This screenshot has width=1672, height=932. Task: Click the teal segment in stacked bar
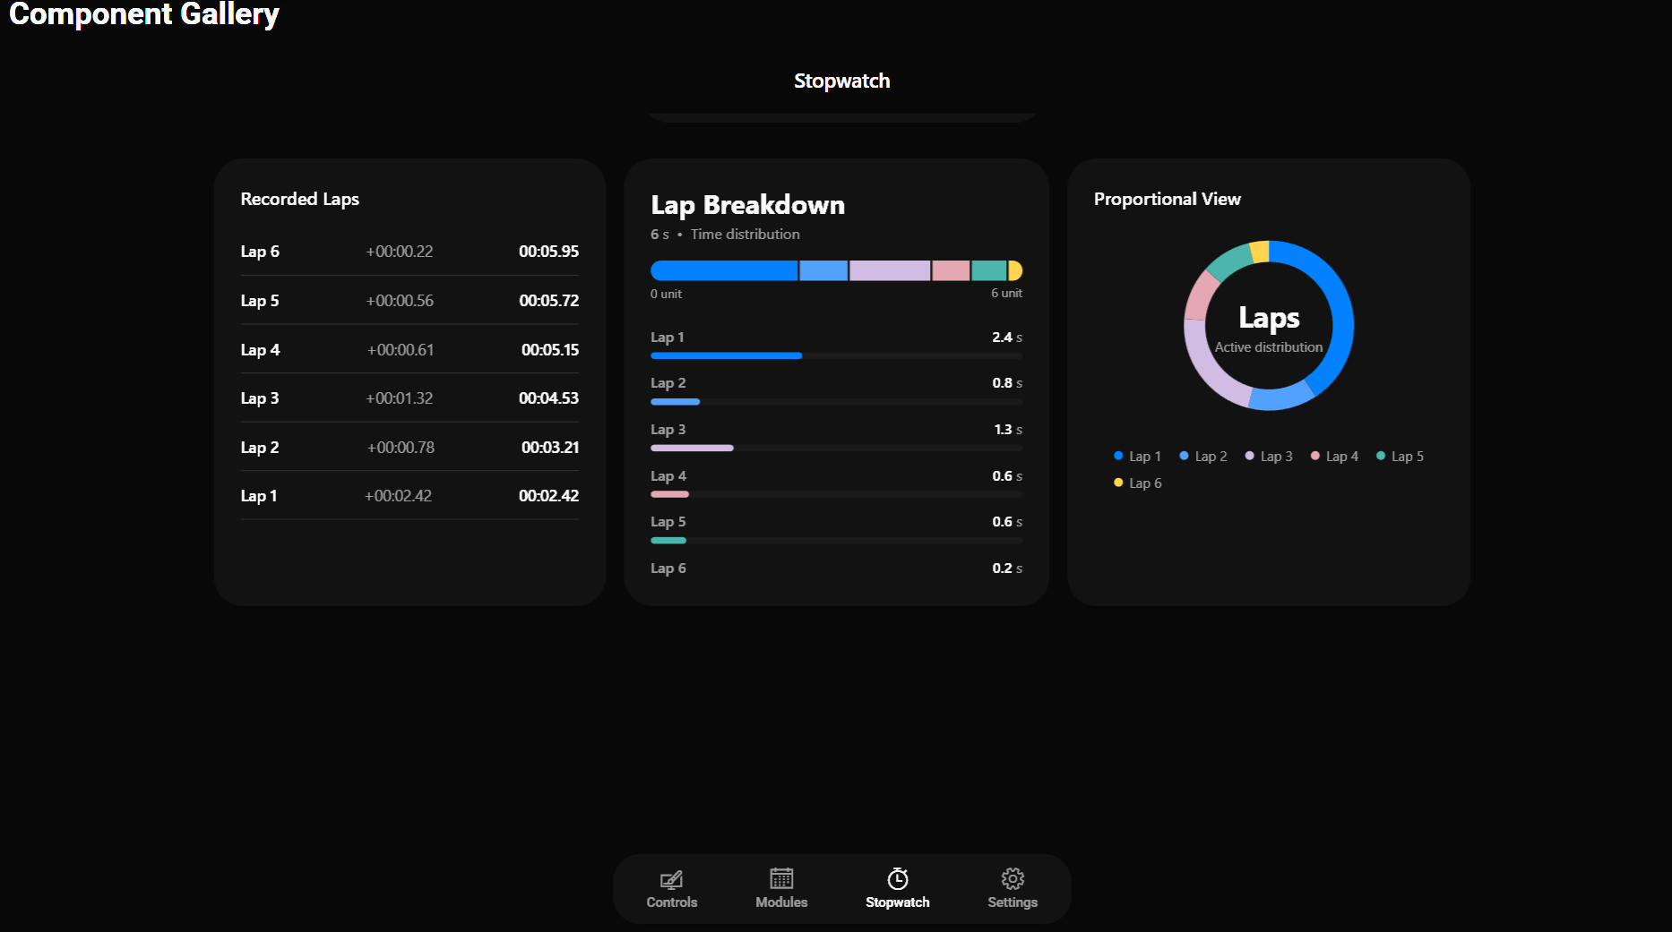(x=989, y=270)
